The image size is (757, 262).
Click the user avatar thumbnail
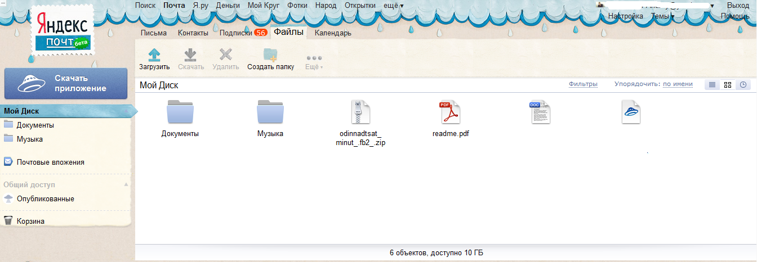click(x=601, y=5)
